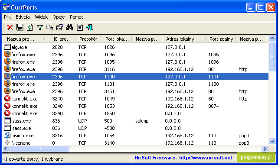Open the www.nirsoft.net link
The height and width of the screenshot is (165, 278).
point(206,158)
